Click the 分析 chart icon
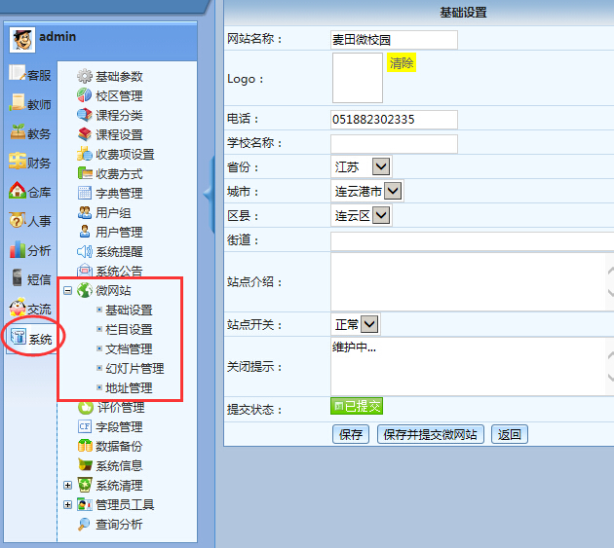This screenshot has width=614, height=548. click(x=18, y=249)
